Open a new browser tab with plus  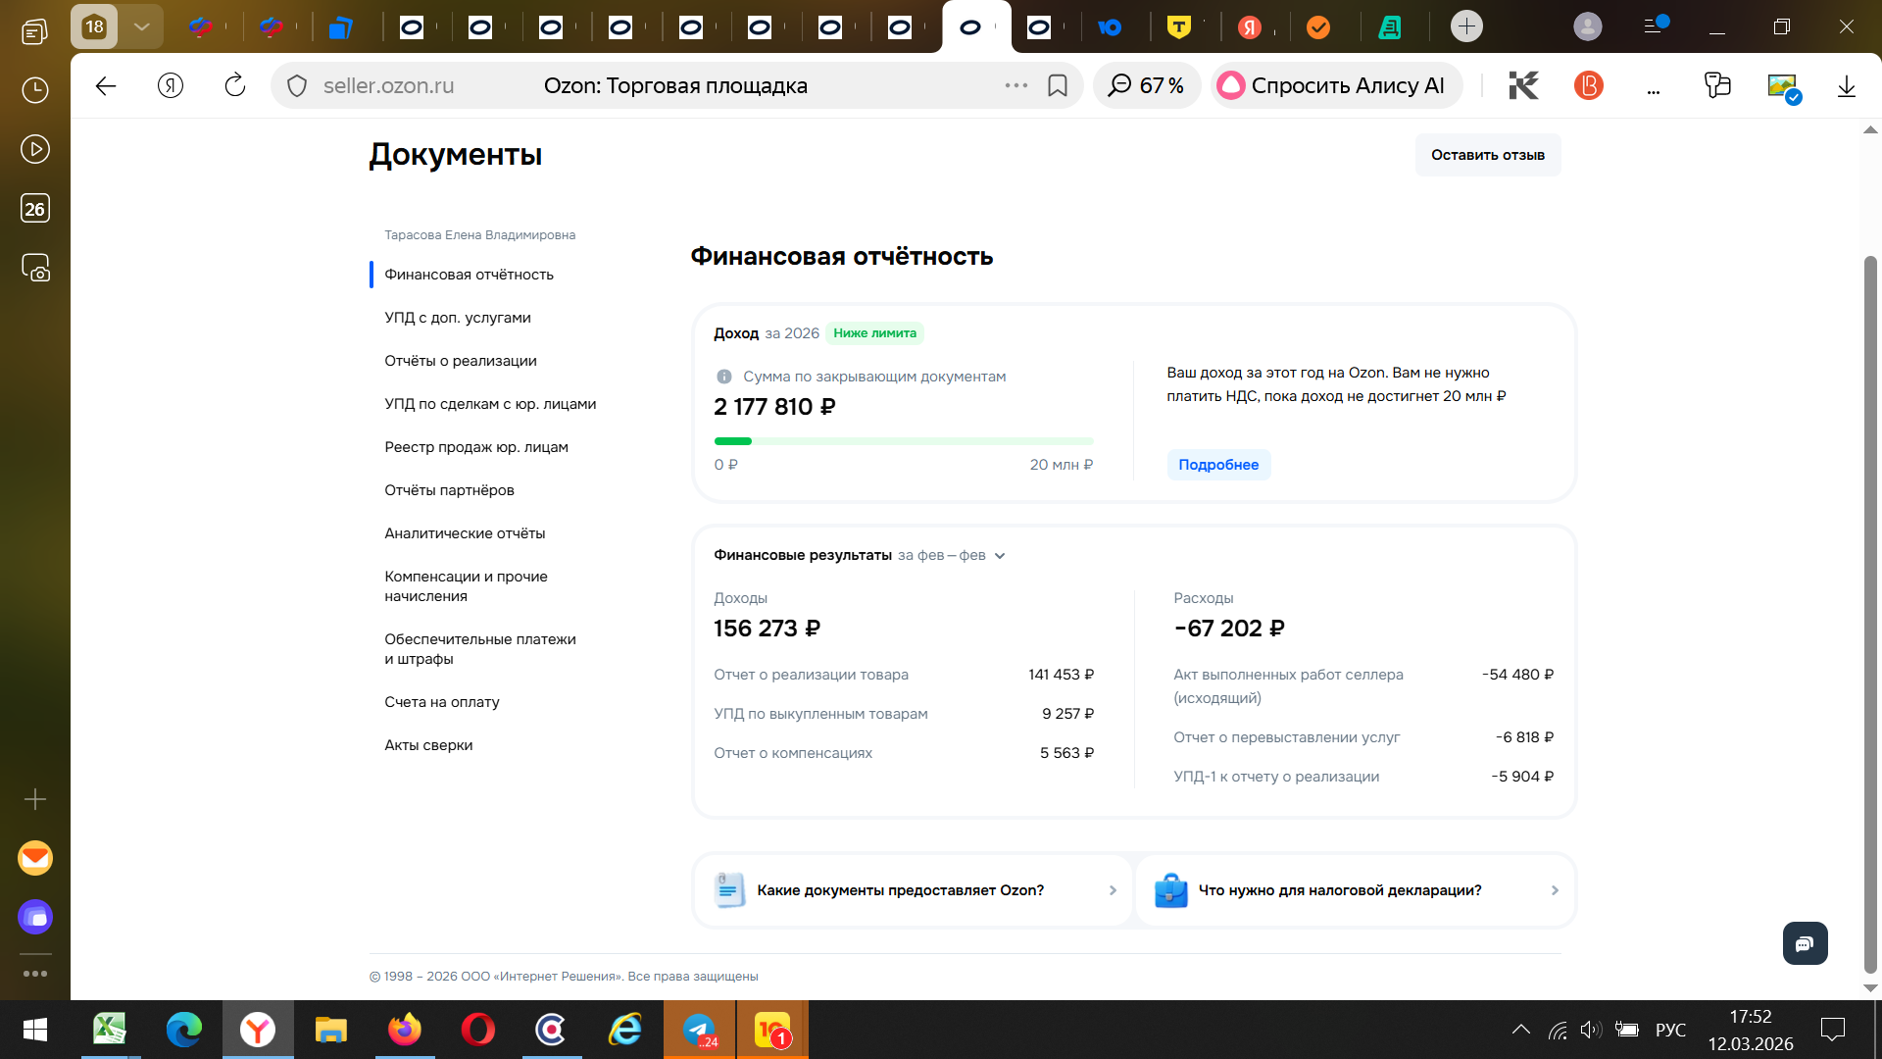point(1466,26)
